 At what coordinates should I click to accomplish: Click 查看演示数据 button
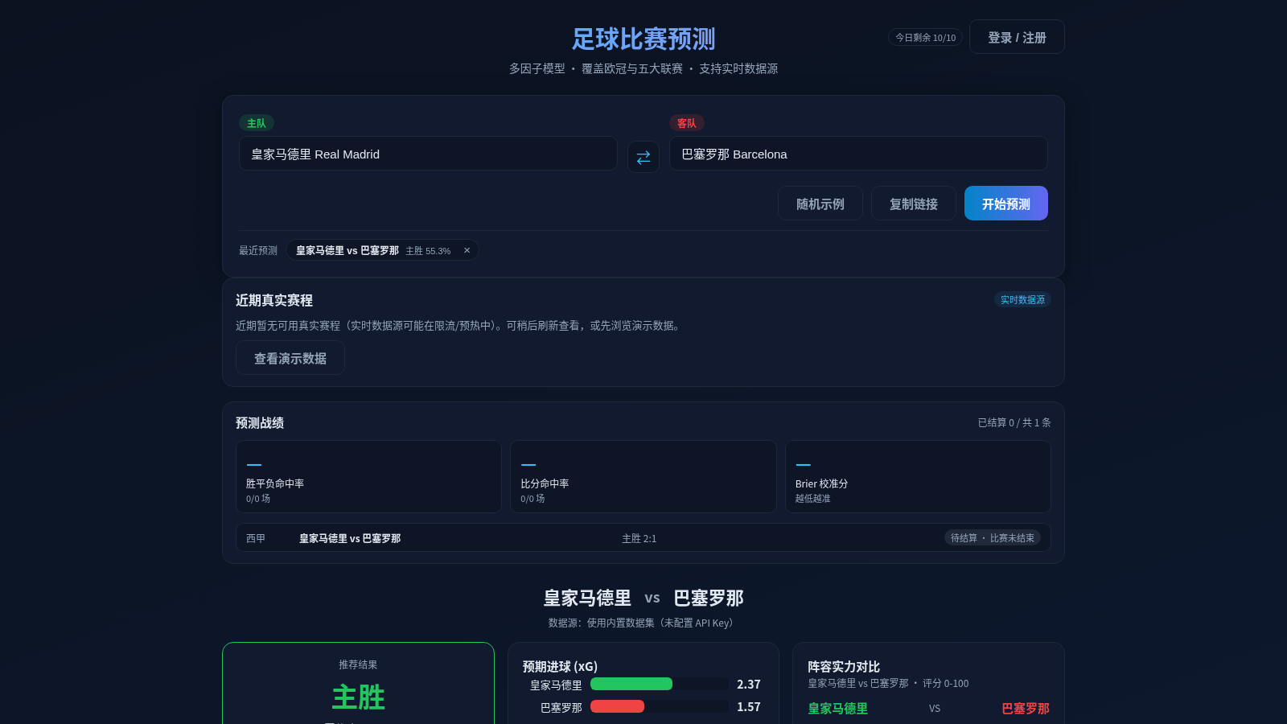point(290,358)
